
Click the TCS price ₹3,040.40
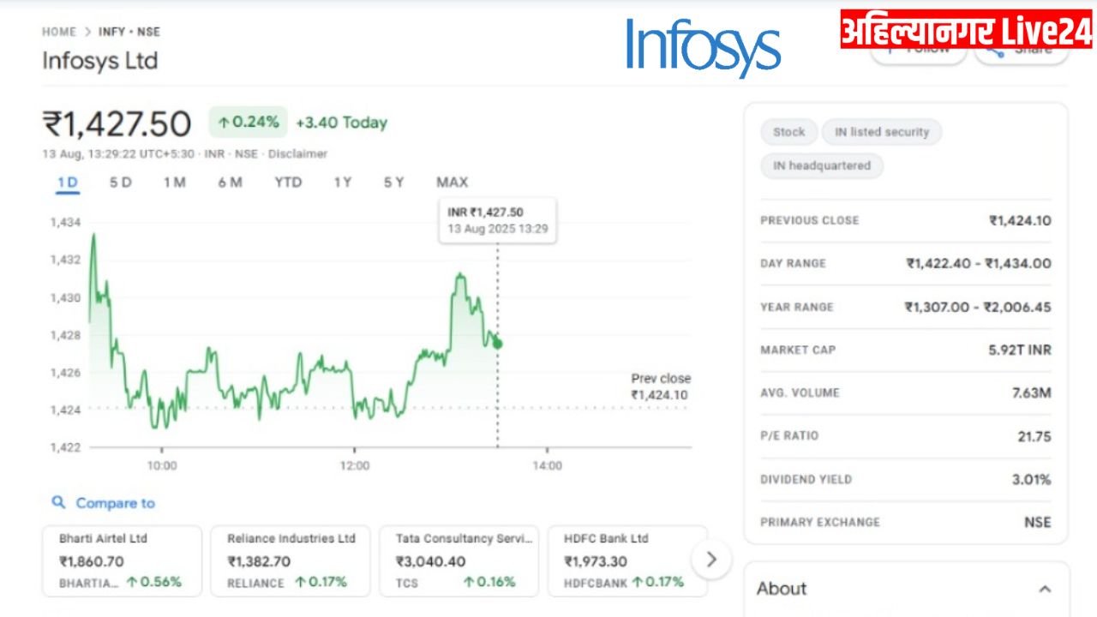click(430, 561)
